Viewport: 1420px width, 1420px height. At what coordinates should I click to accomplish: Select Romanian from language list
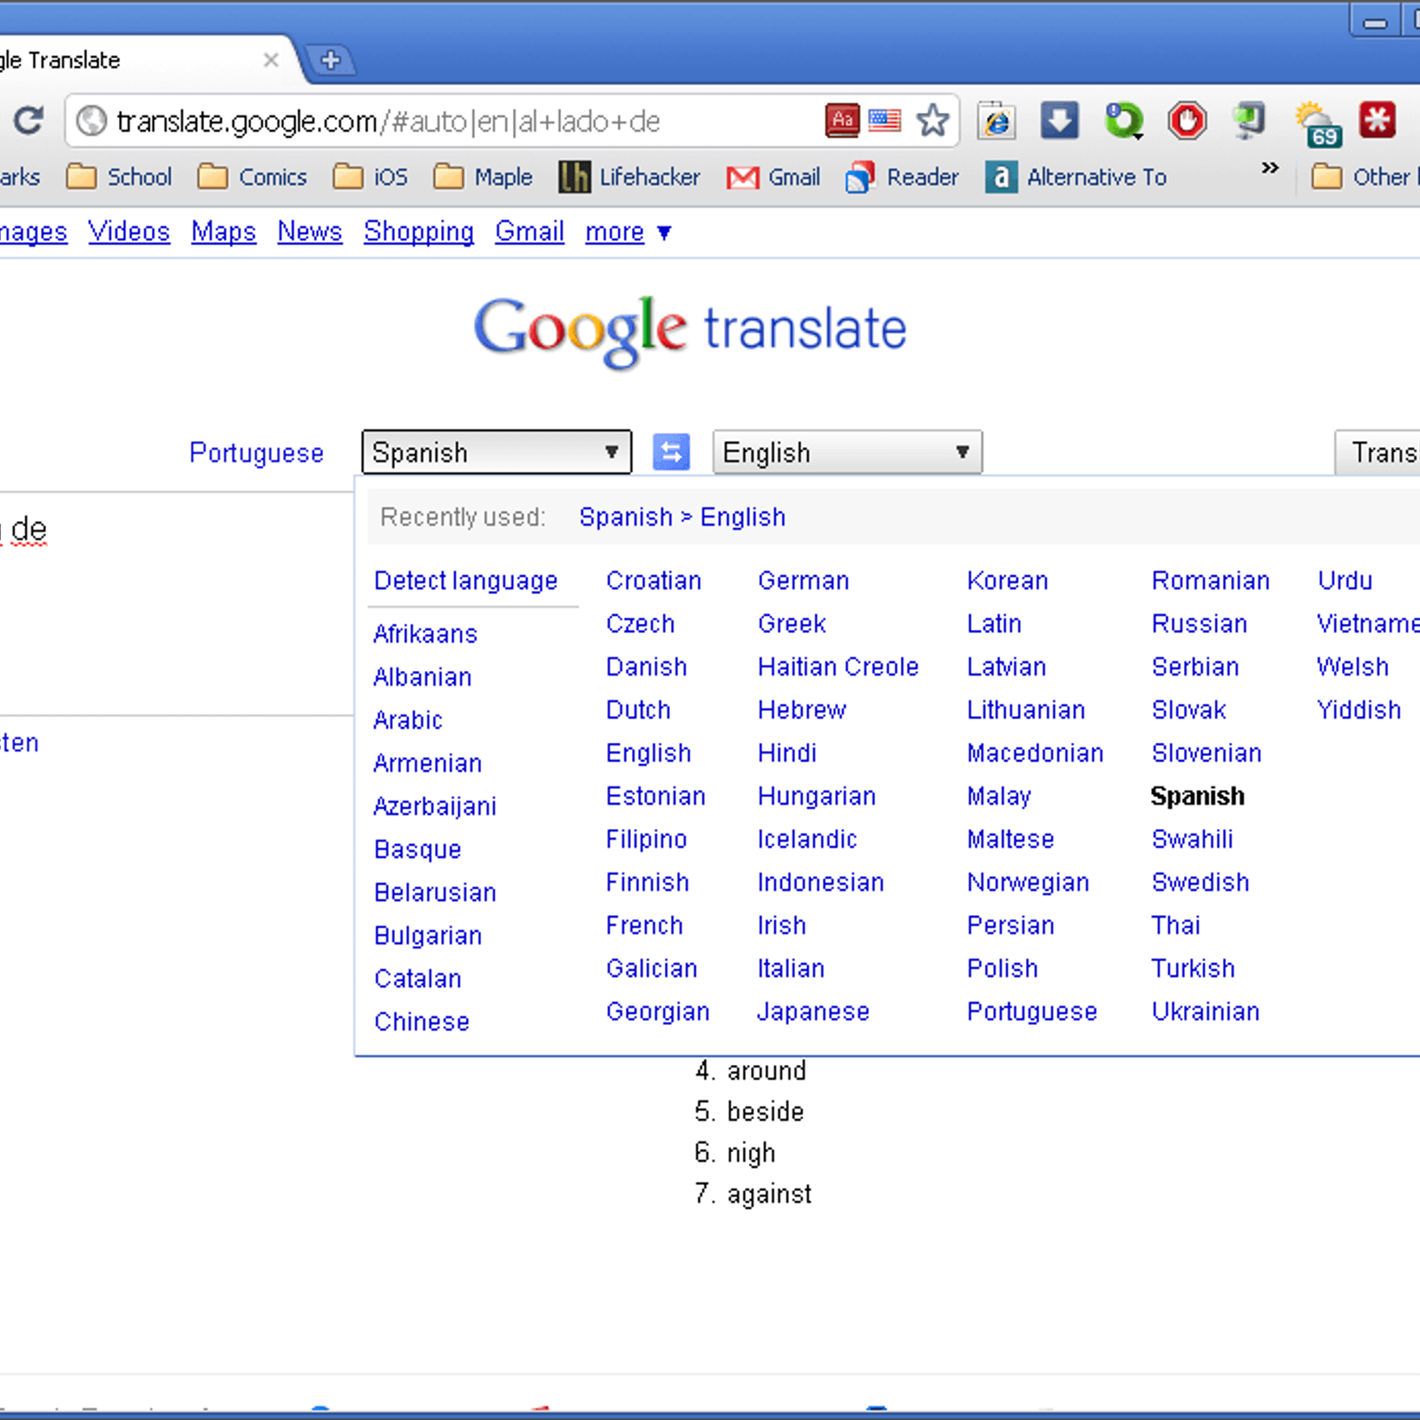click(1211, 580)
